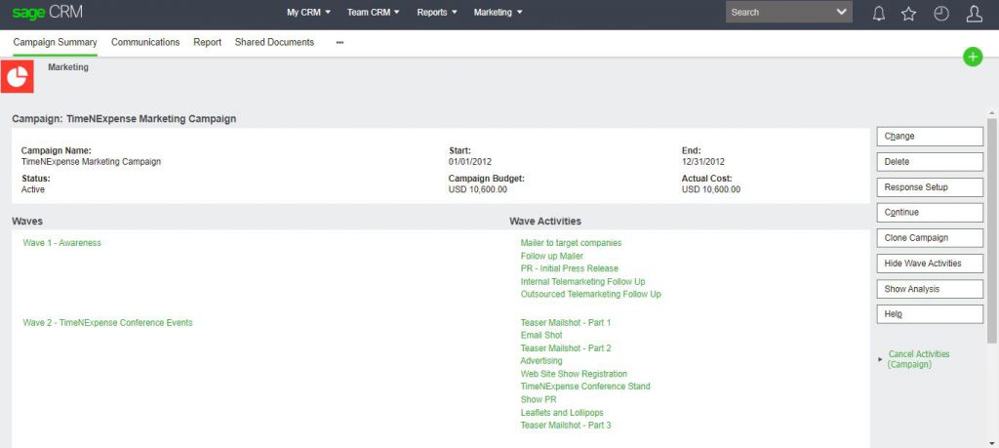Image resolution: width=999 pixels, height=448 pixels.
Task: Click the Help button
Action: click(x=930, y=314)
